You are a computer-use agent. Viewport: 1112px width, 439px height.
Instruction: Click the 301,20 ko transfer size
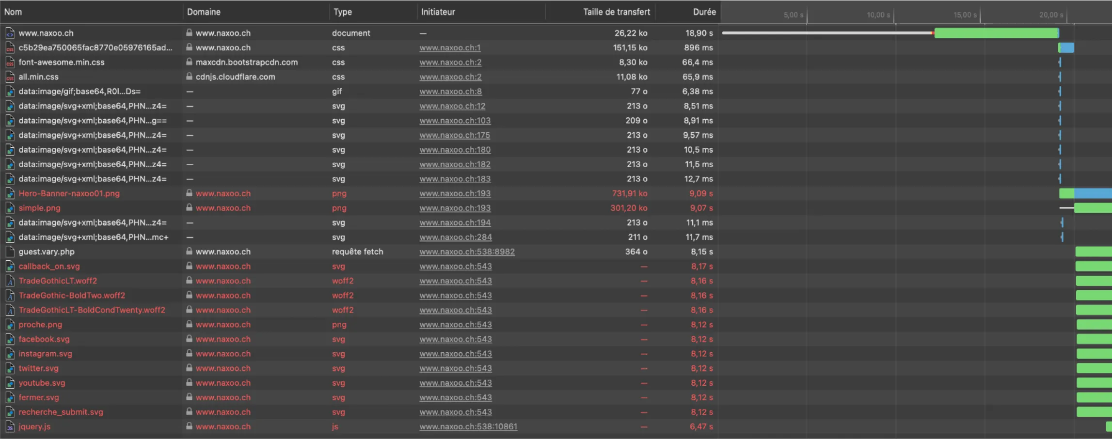(x=629, y=208)
